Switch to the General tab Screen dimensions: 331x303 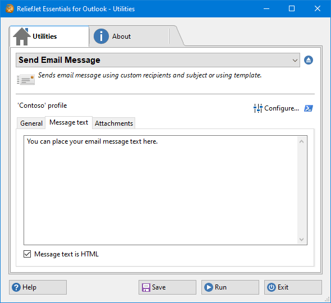(x=31, y=123)
